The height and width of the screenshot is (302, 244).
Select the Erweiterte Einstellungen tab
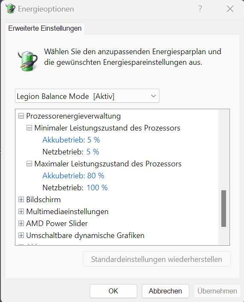(x=45, y=28)
